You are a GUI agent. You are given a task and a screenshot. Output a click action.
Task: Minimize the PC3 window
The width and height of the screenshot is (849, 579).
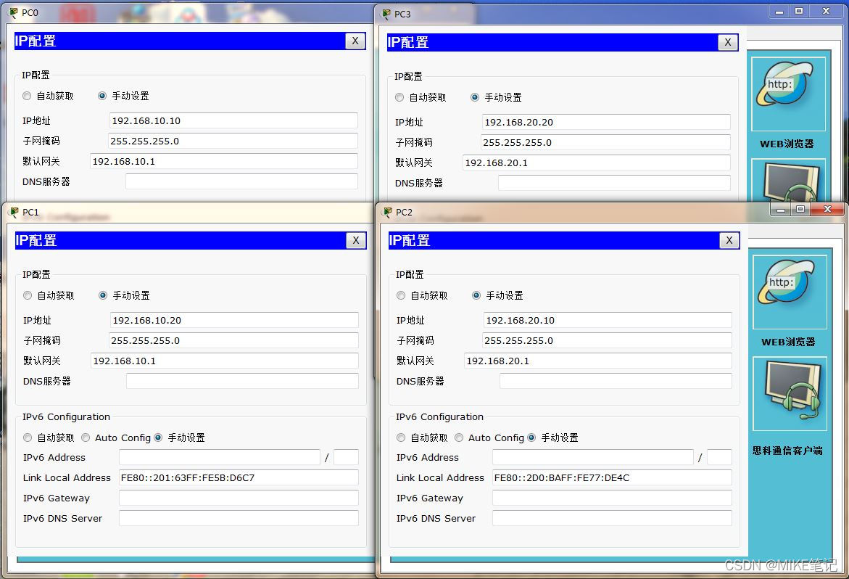tap(779, 12)
